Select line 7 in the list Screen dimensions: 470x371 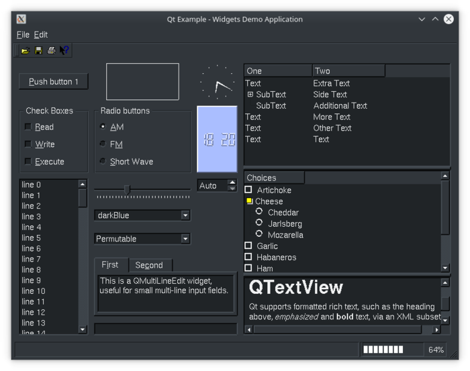point(49,259)
